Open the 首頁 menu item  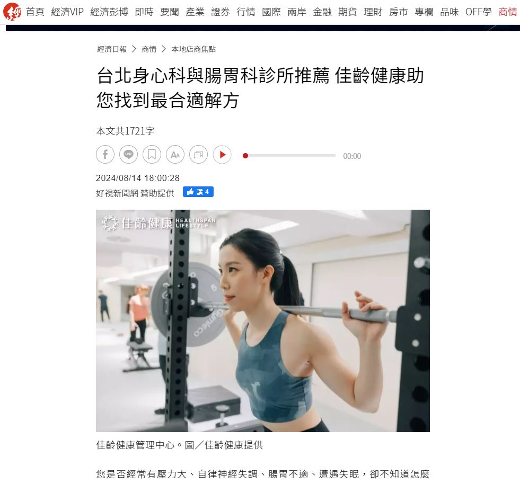point(35,12)
